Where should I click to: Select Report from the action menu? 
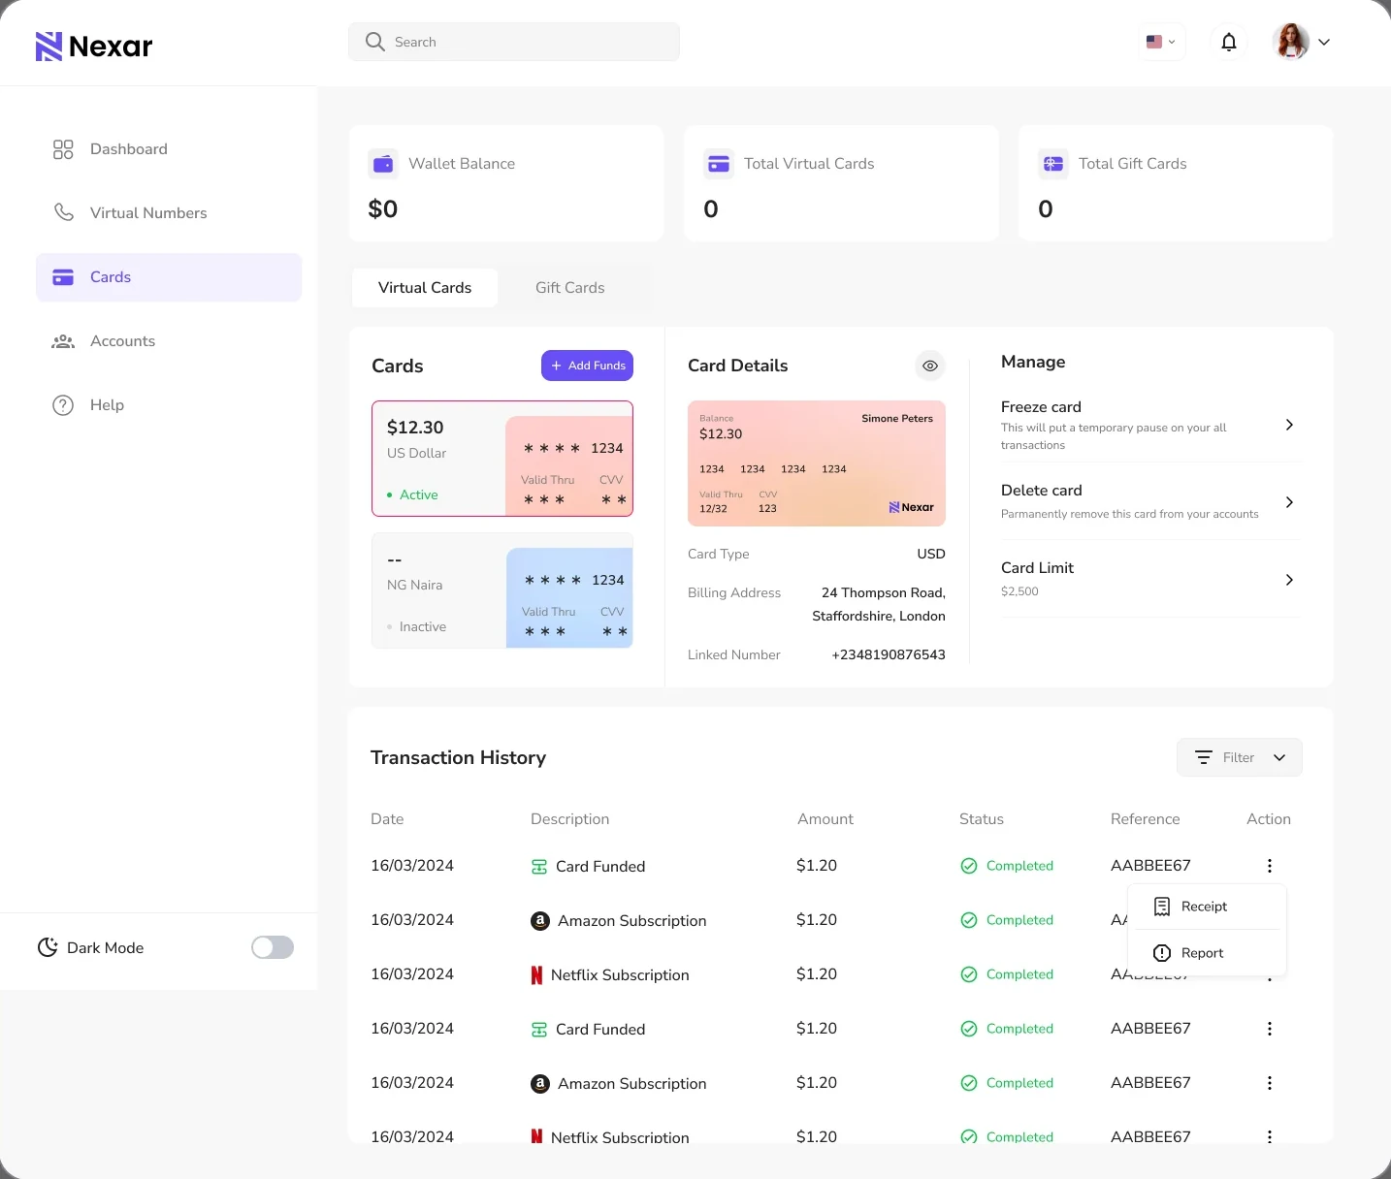tap(1207, 953)
